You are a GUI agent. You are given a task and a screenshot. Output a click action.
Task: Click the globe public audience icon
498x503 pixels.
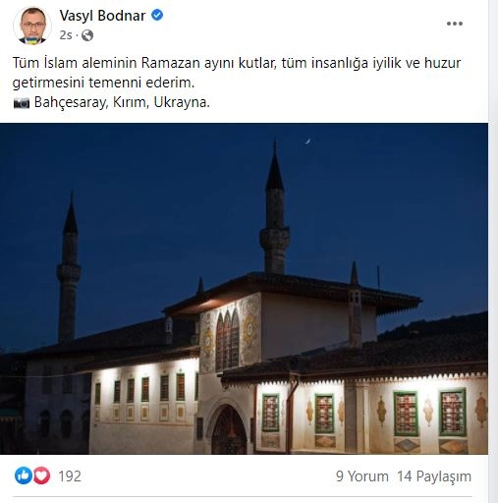pos(87,35)
